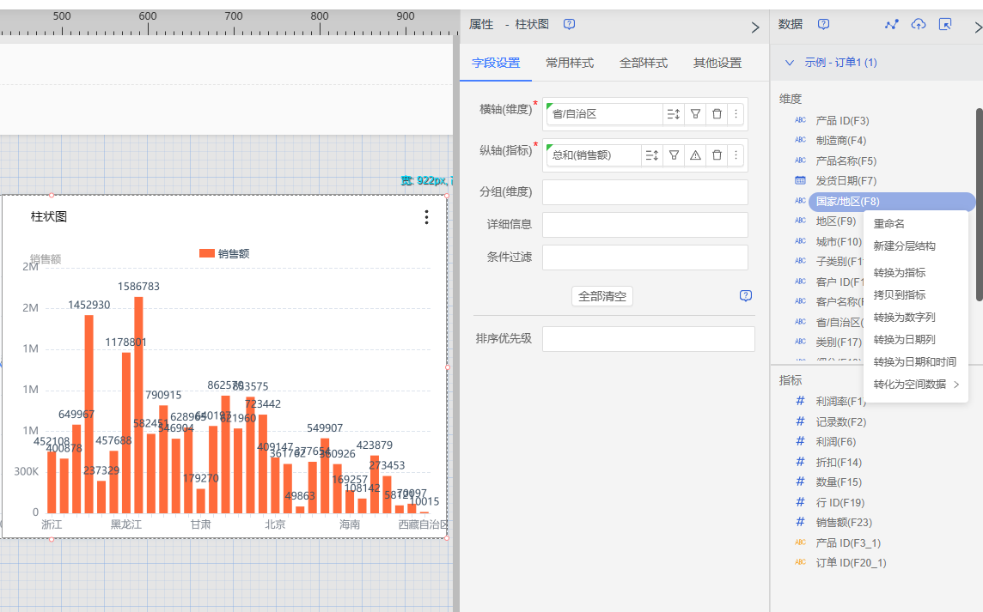Viewport: 983px width, 612px height.
Task: Switch to the 常用样式 tab
Action: tap(569, 63)
